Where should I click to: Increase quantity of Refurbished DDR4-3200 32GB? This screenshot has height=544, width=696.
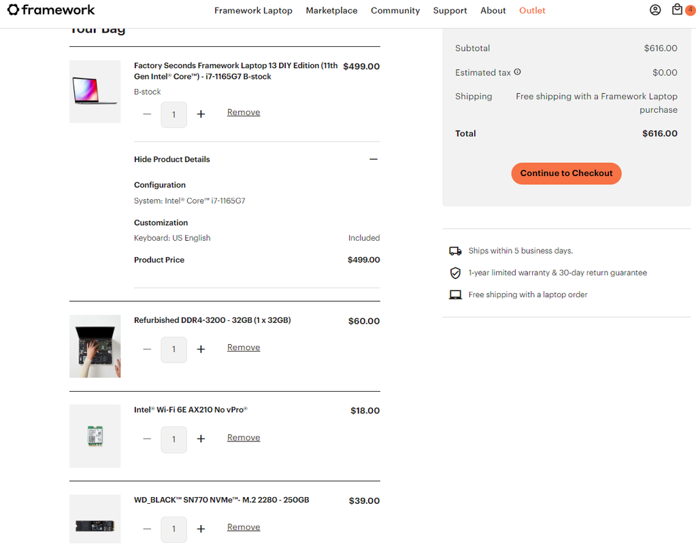point(201,350)
